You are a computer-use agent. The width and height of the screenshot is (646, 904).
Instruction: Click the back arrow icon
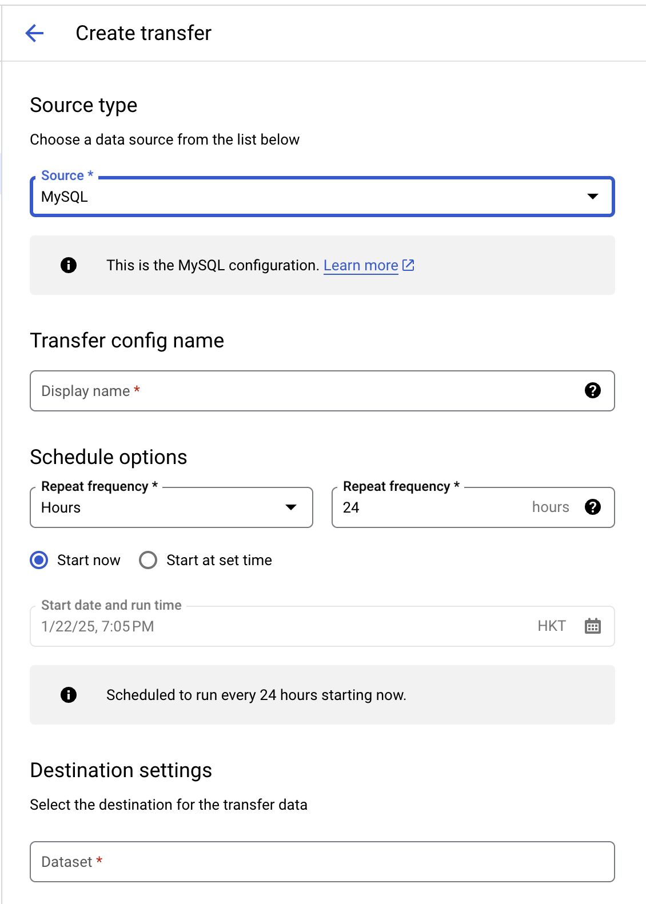point(35,33)
